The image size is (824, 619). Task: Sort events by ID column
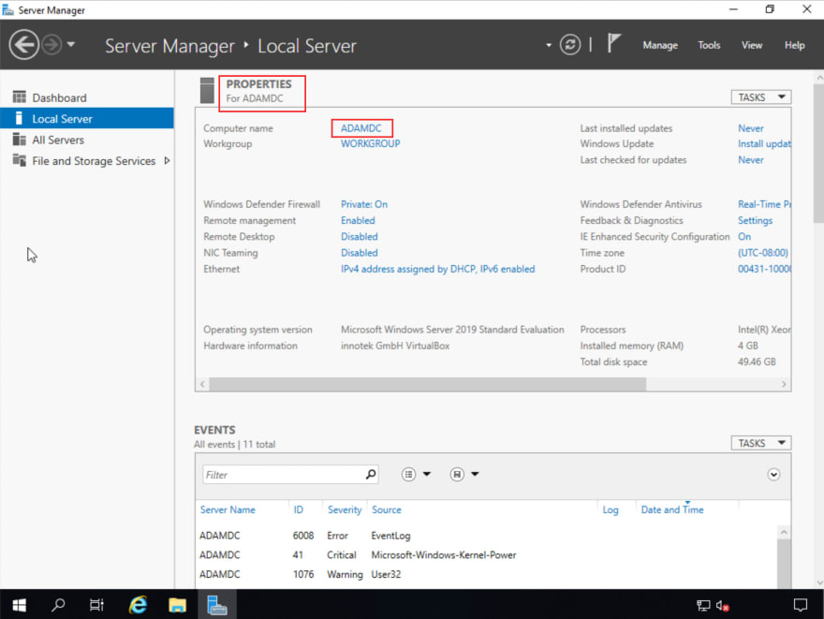click(298, 509)
